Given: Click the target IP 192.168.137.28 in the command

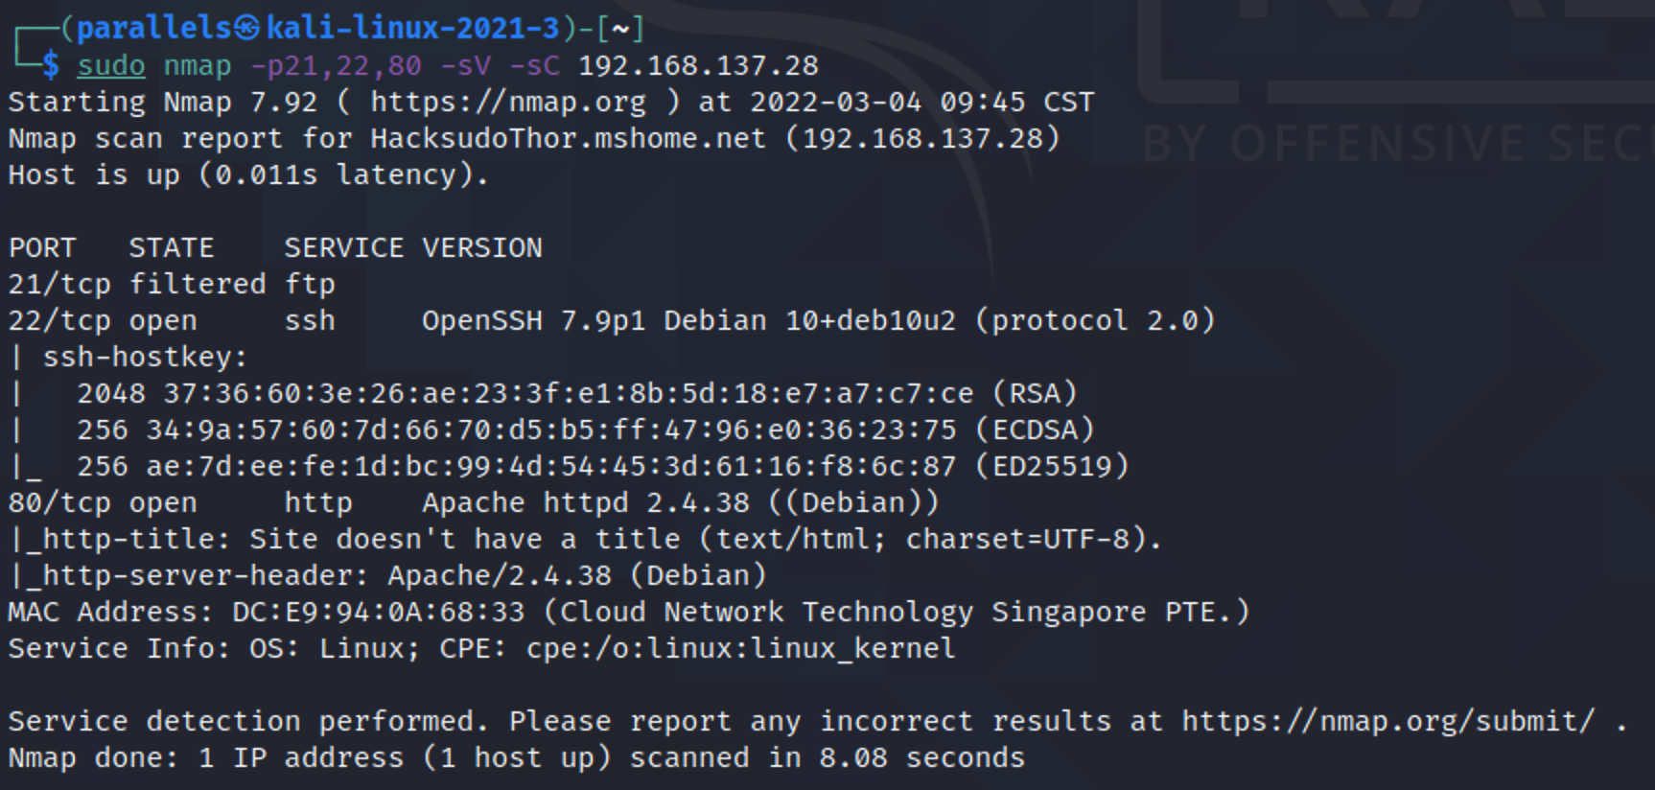Looking at the screenshot, I should tap(698, 65).
